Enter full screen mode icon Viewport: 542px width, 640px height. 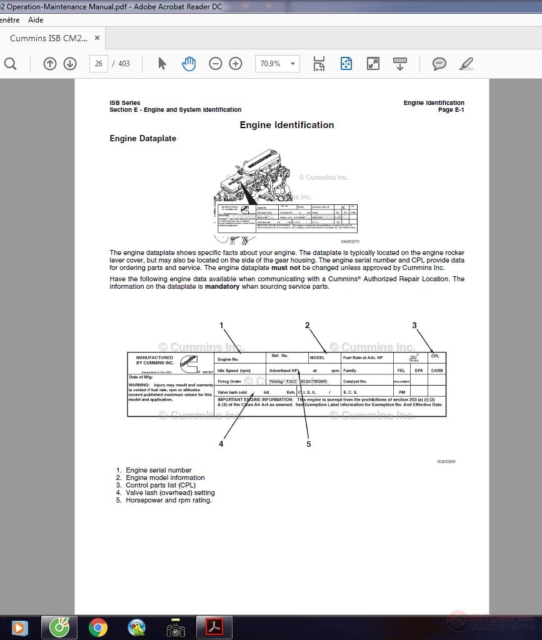[x=373, y=64]
